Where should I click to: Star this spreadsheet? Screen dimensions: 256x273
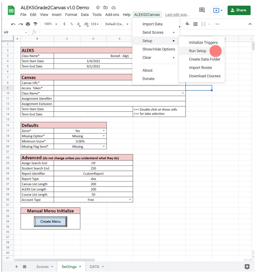[x=98, y=8]
